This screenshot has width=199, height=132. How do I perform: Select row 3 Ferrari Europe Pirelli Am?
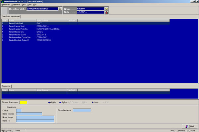pos(86,29)
